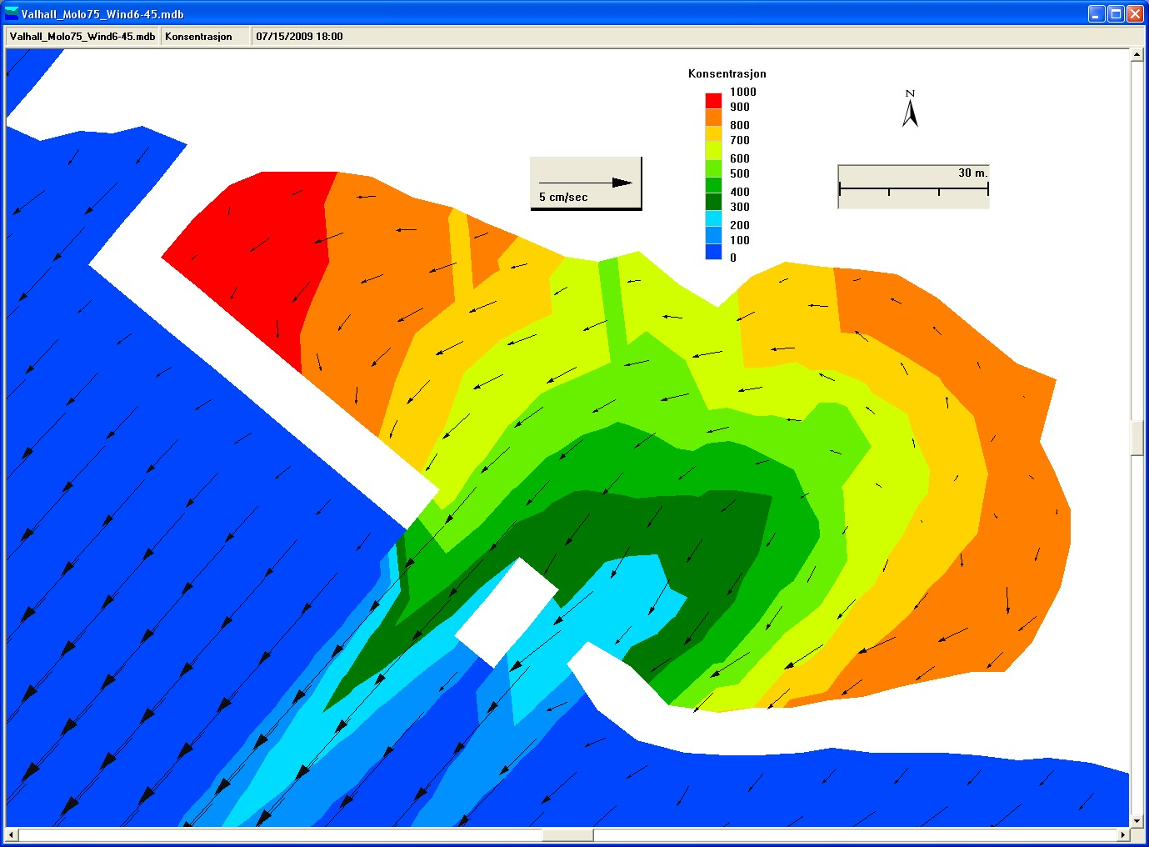The image size is (1149, 847).
Task: Click the cyan 200 legend swatch
Action: 713,218
